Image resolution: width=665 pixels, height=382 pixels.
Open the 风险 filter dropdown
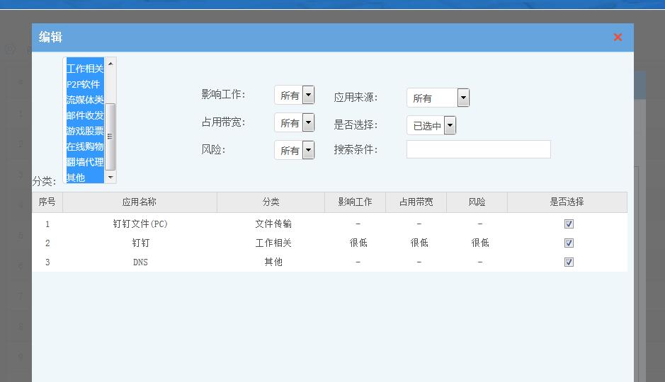[295, 150]
